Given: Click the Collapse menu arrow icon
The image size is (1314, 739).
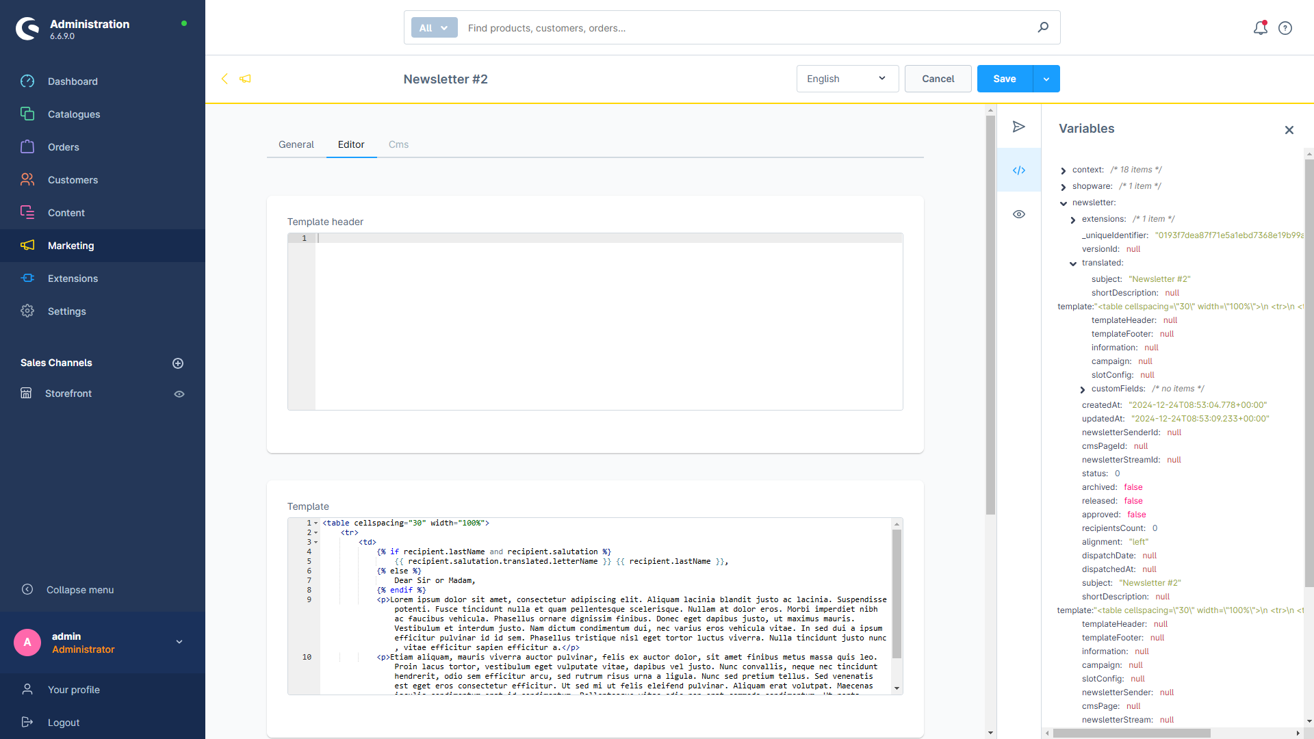Looking at the screenshot, I should 27,590.
